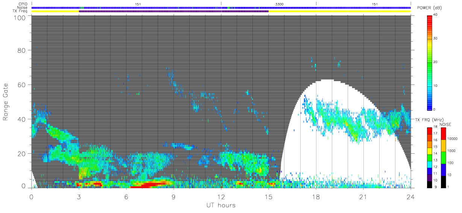Click the purple segment of TX Freq strip
Viewport: 462px width, 213px height.
pos(173,11)
